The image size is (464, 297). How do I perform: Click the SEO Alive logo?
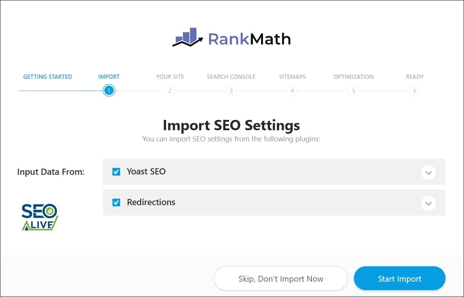tap(40, 217)
